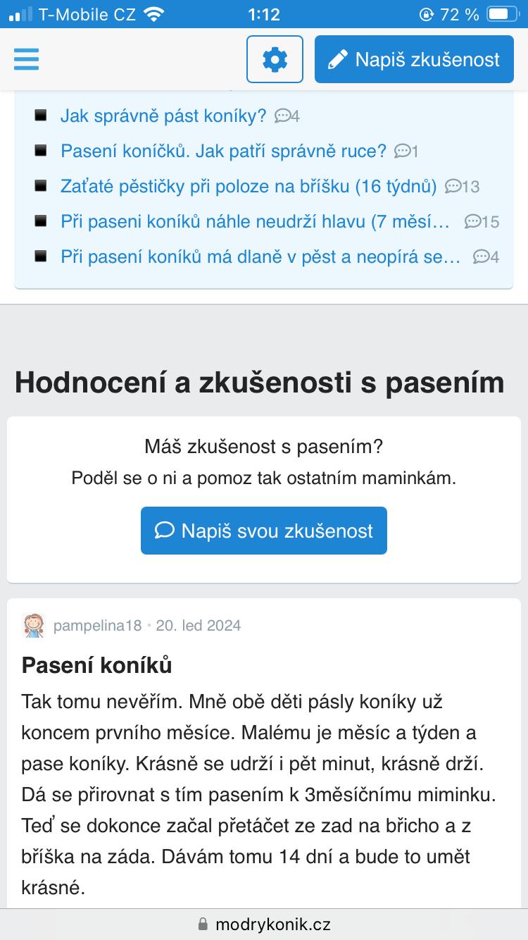Tap the Napiš zkušenost button
This screenshot has width=528, height=940.
coord(414,59)
